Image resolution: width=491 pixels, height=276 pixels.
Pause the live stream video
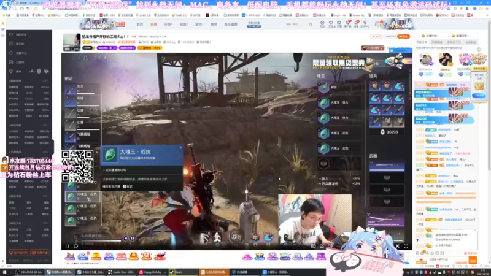pos(68,247)
